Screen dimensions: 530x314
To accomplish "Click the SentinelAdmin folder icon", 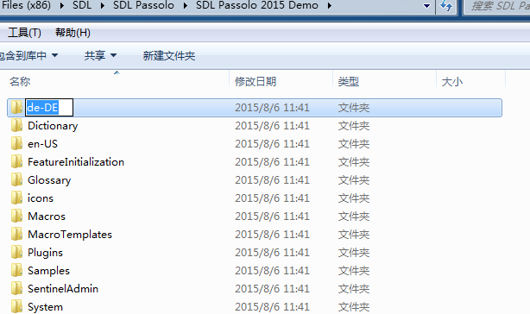I will (16, 289).
